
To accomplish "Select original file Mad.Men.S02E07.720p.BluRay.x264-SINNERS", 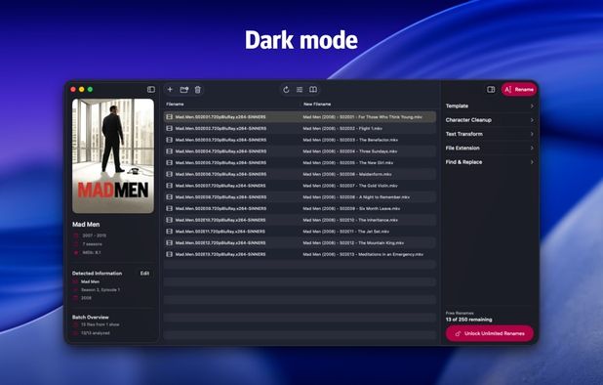I will click(221, 186).
